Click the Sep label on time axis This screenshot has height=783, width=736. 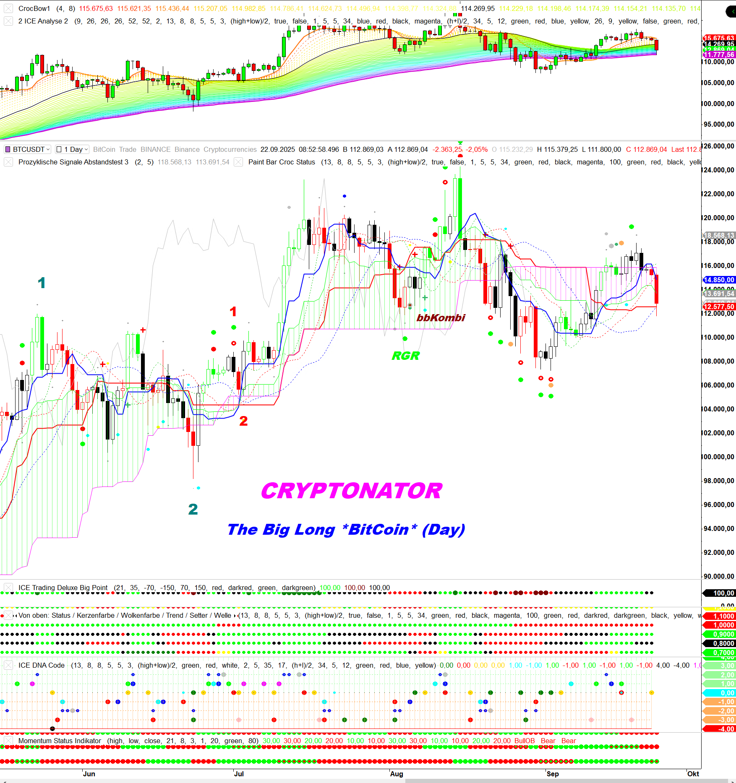coord(553,774)
